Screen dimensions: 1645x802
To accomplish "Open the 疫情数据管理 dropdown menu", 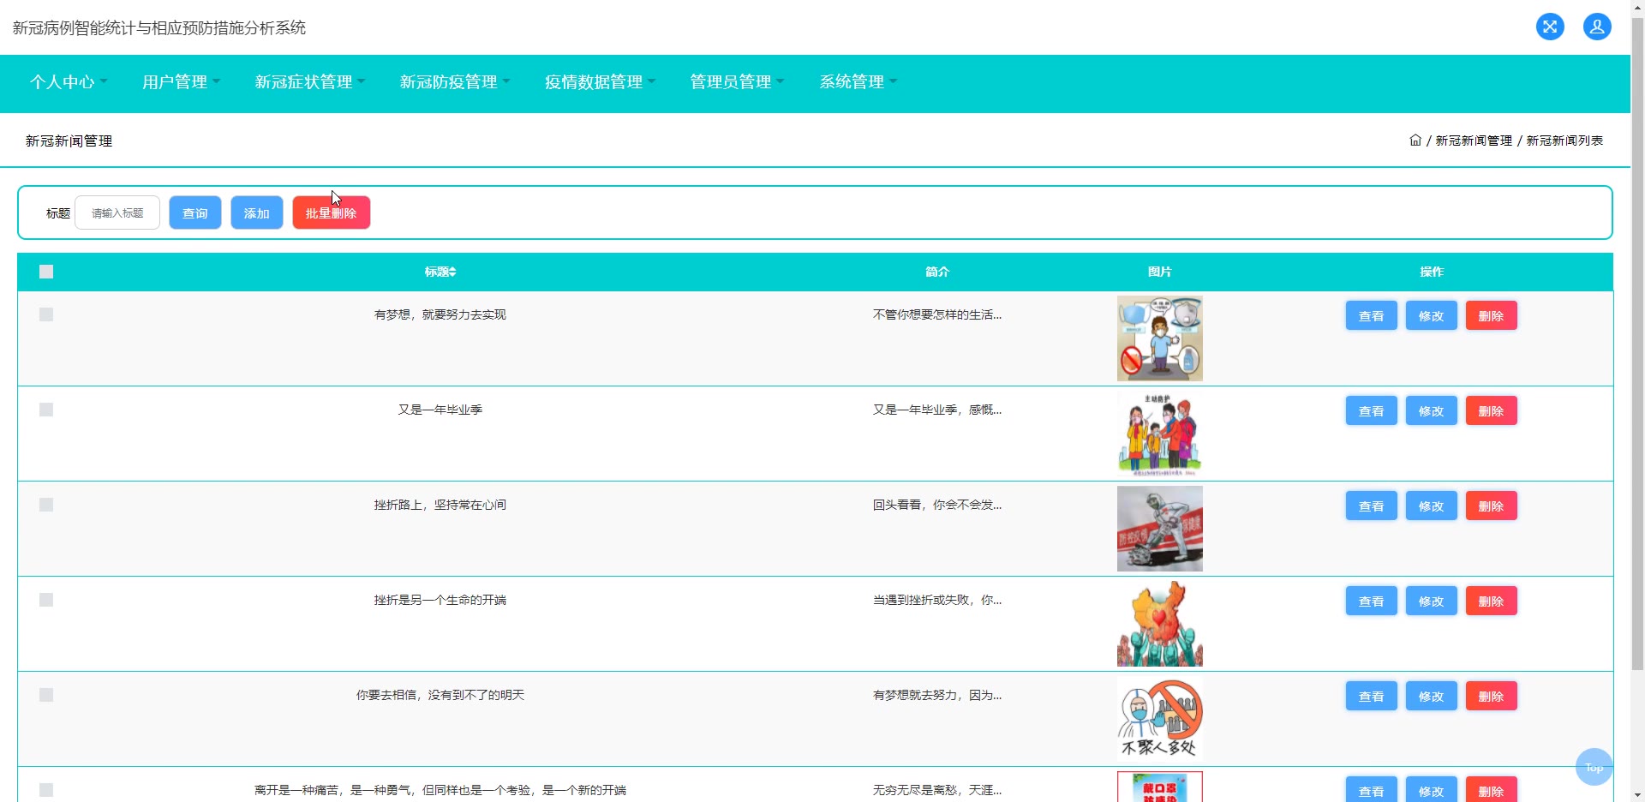I will pos(600,82).
